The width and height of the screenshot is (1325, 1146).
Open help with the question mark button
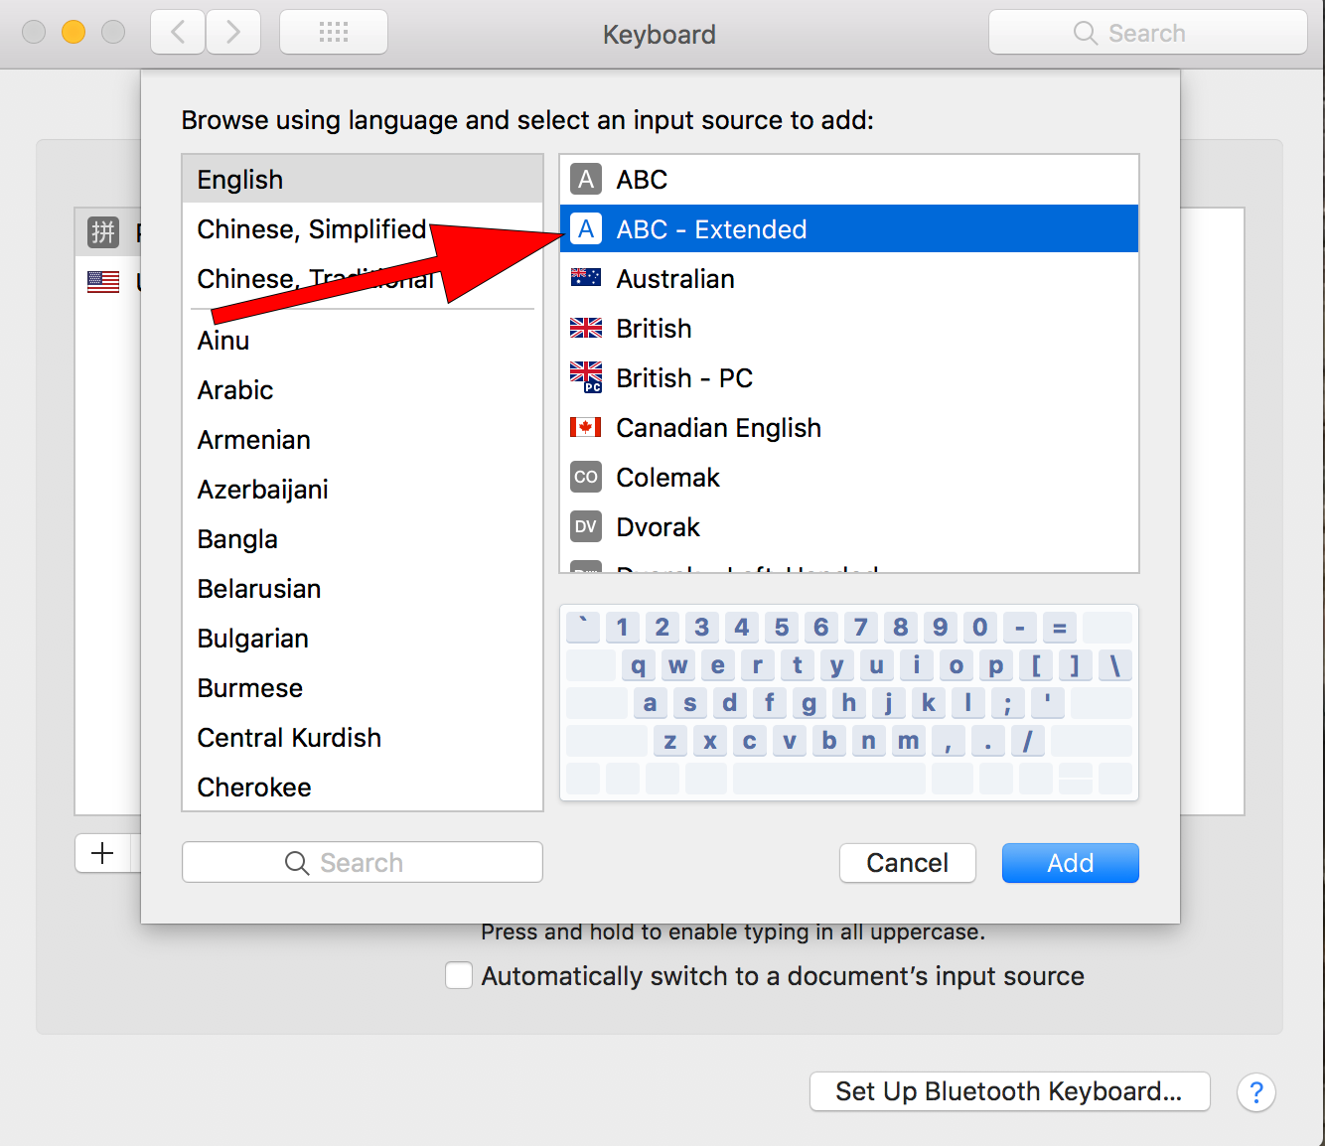coord(1255,1092)
